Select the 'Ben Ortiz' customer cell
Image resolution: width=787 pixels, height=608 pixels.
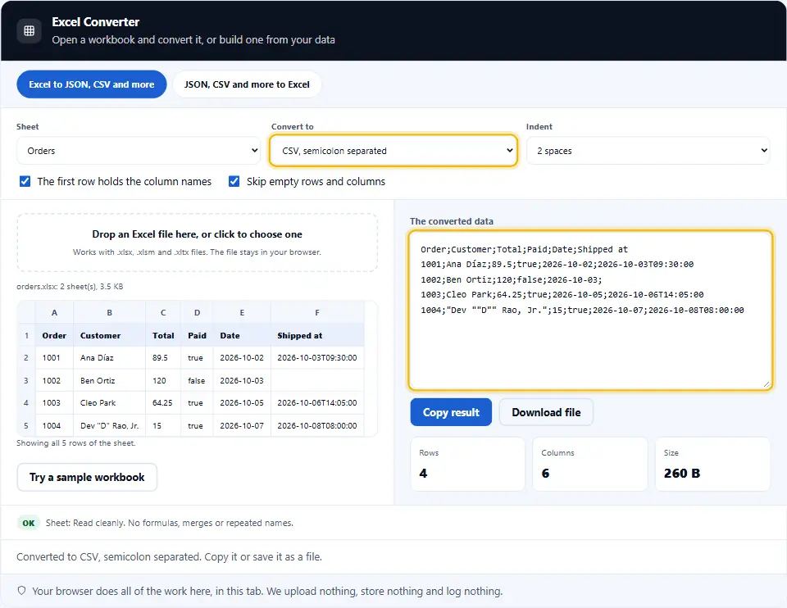[x=109, y=380]
